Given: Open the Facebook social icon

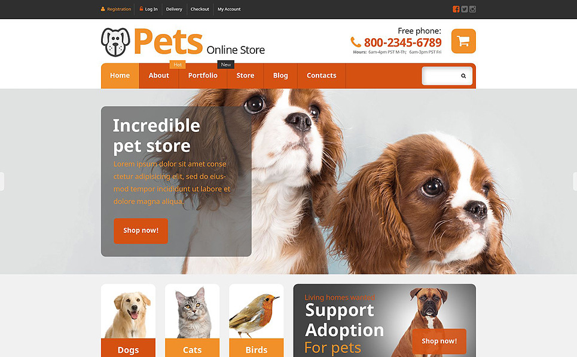Looking at the screenshot, I should 456,9.
